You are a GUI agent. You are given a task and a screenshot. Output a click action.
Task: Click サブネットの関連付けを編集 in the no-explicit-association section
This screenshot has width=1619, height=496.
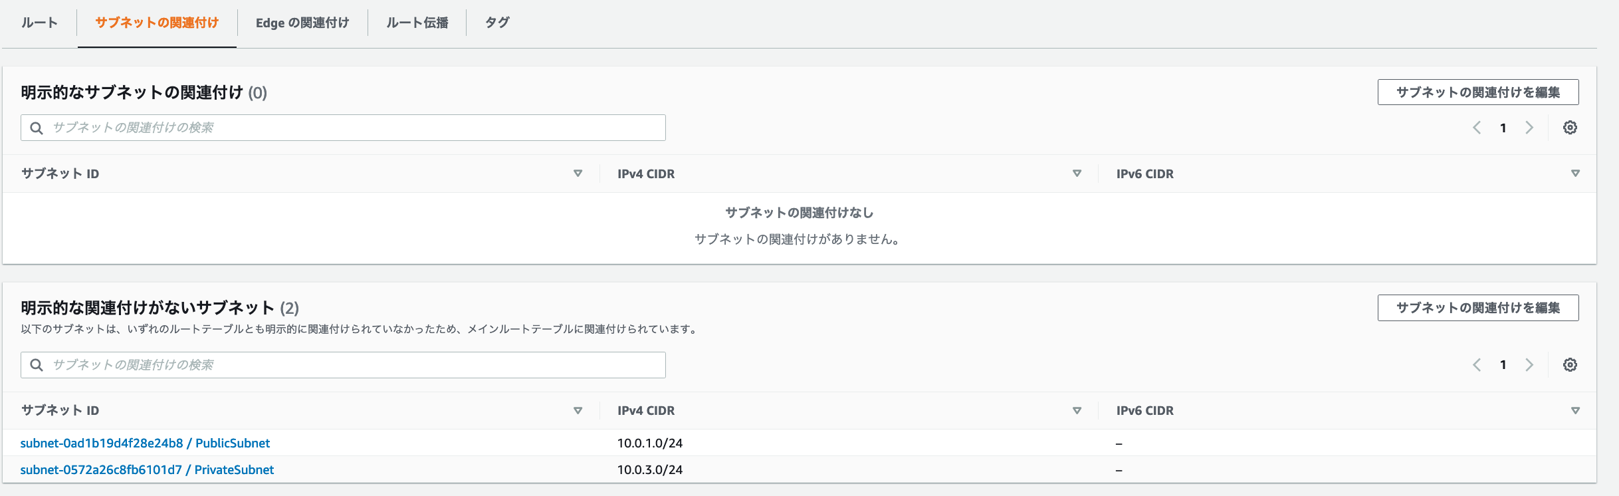[x=1478, y=308]
